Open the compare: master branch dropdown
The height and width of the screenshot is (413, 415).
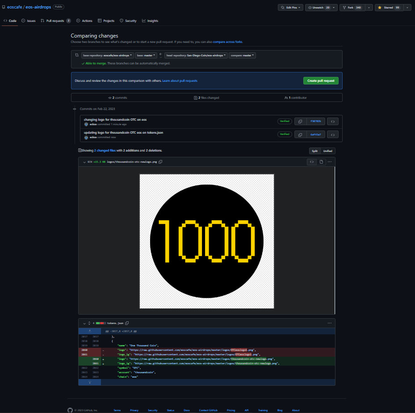pyautogui.click(x=242, y=55)
